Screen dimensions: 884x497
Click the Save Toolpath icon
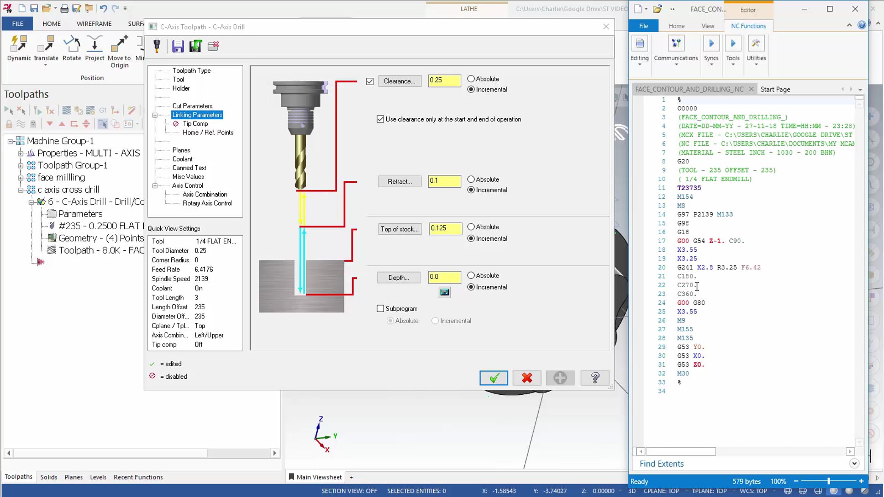click(178, 46)
